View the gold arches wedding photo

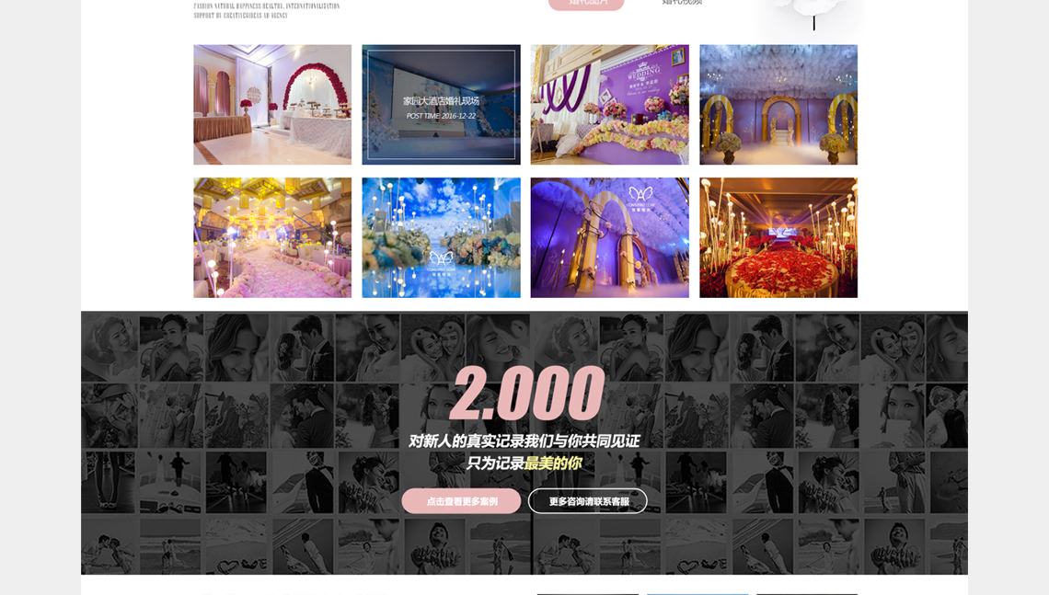778,105
